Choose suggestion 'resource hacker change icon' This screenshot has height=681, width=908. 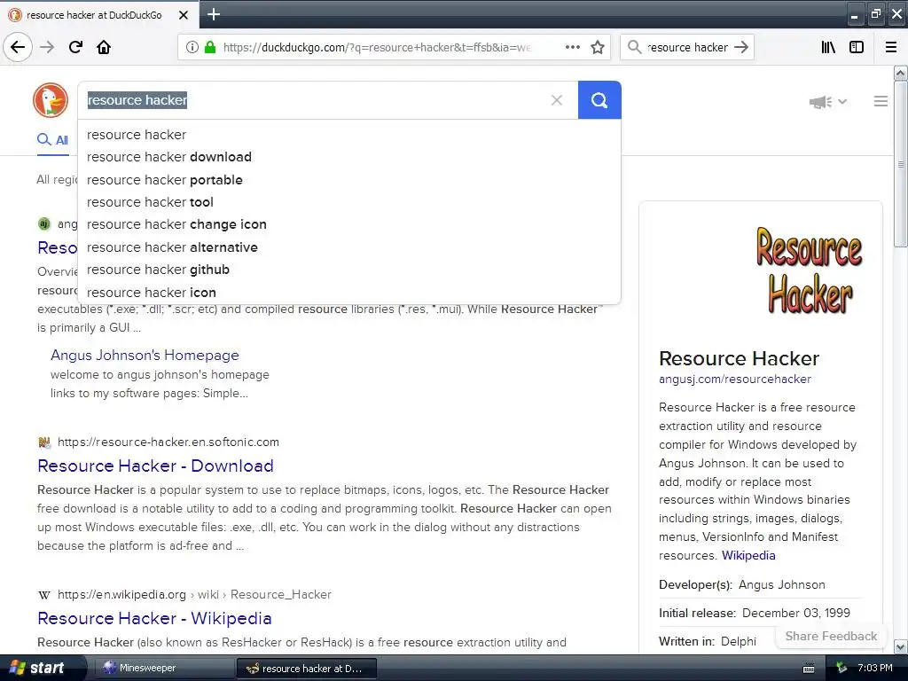[349, 224]
